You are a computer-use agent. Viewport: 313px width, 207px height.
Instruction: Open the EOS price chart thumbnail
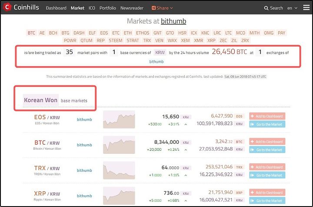point(119,119)
